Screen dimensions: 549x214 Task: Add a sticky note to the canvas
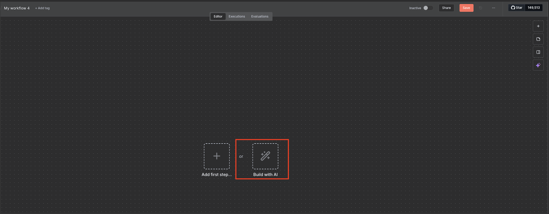(538, 39)
